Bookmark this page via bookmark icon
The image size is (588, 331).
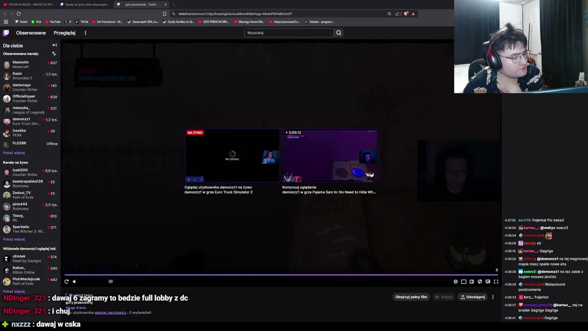(x=164, y=14)
